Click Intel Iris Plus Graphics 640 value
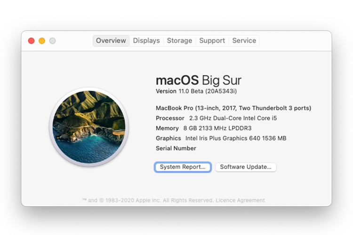This screenshot has height=235, width=353. click(236, 138)
